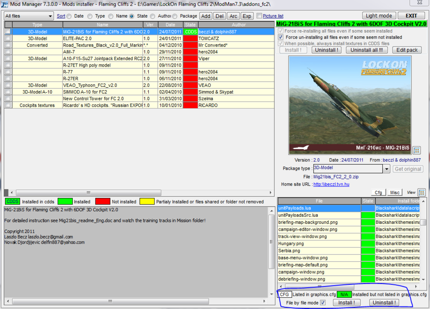Screen dimensions: 430x309
Task: Click the grid view icon beside the aircraft picture
Action: [x=416, y=150]
